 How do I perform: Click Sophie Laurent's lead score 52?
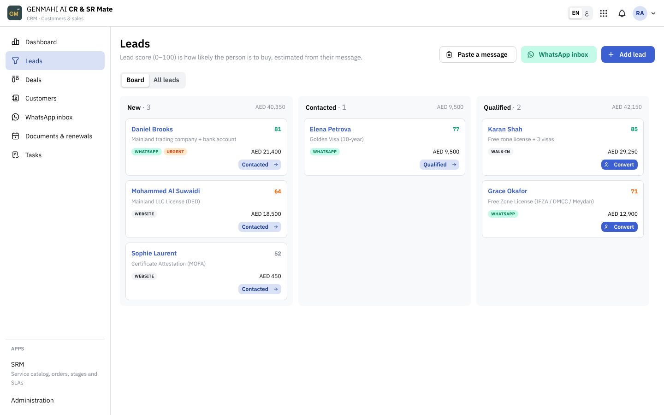point(278,254)
